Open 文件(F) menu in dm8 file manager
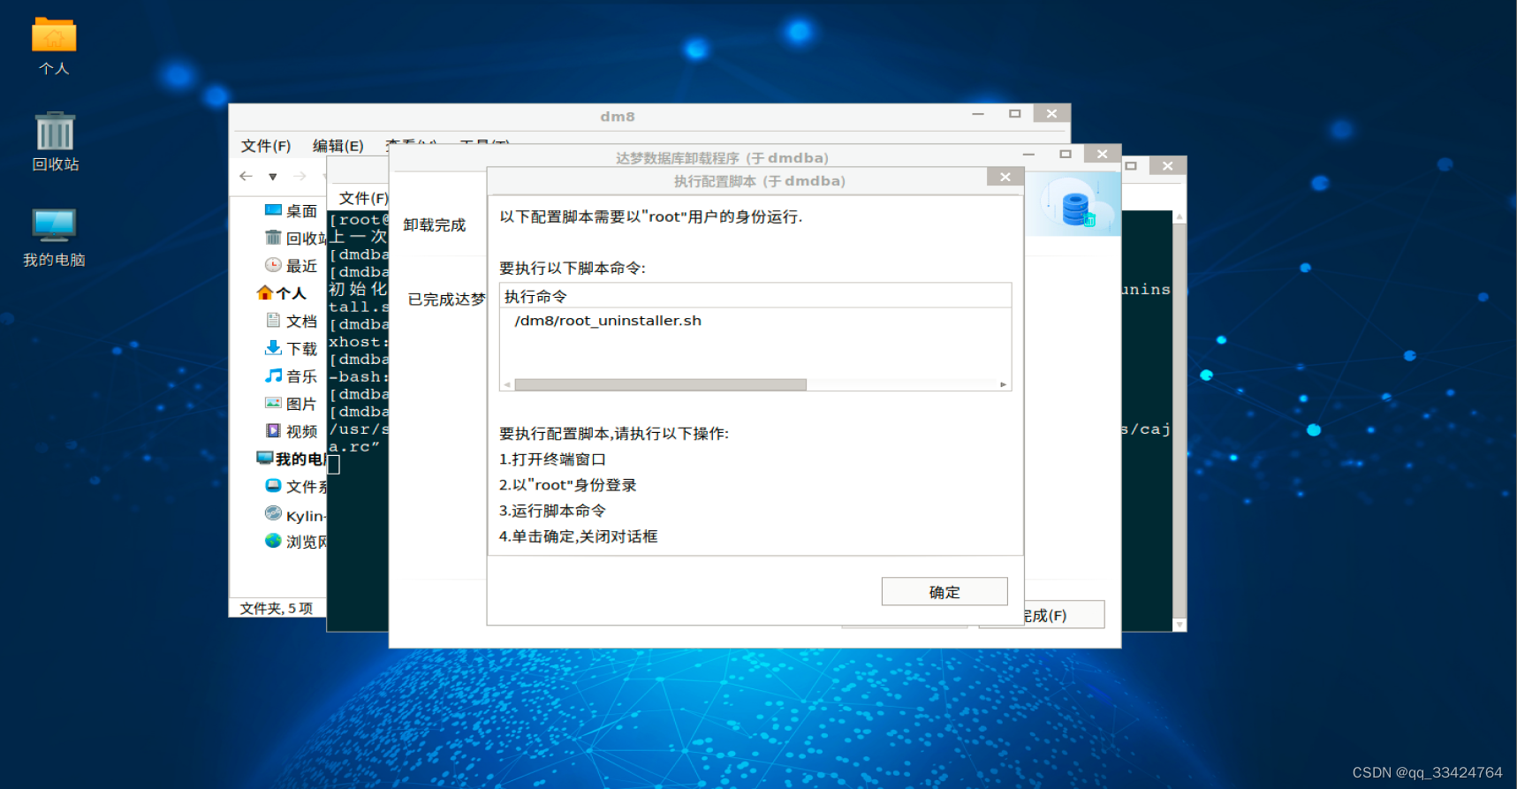 click(266, 146)
